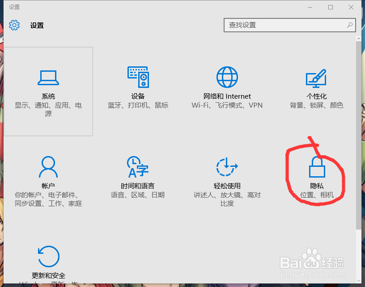Click the 网络和 Internet title
This screenshot has height=287, width=365.
tap(227, 96)
